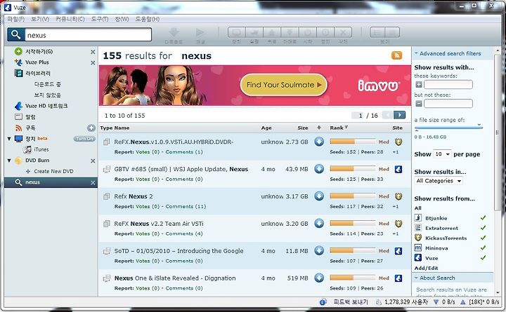Toggle Vuze source checkmark
This screenshot has height=312, width=506.
[x=483, y=258]
